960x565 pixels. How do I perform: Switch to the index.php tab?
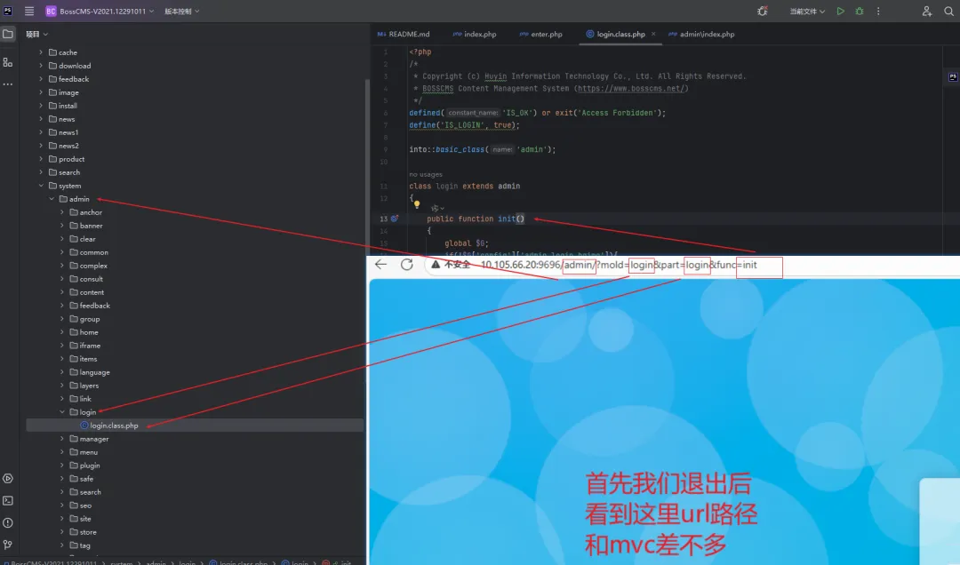pos(475,35)
